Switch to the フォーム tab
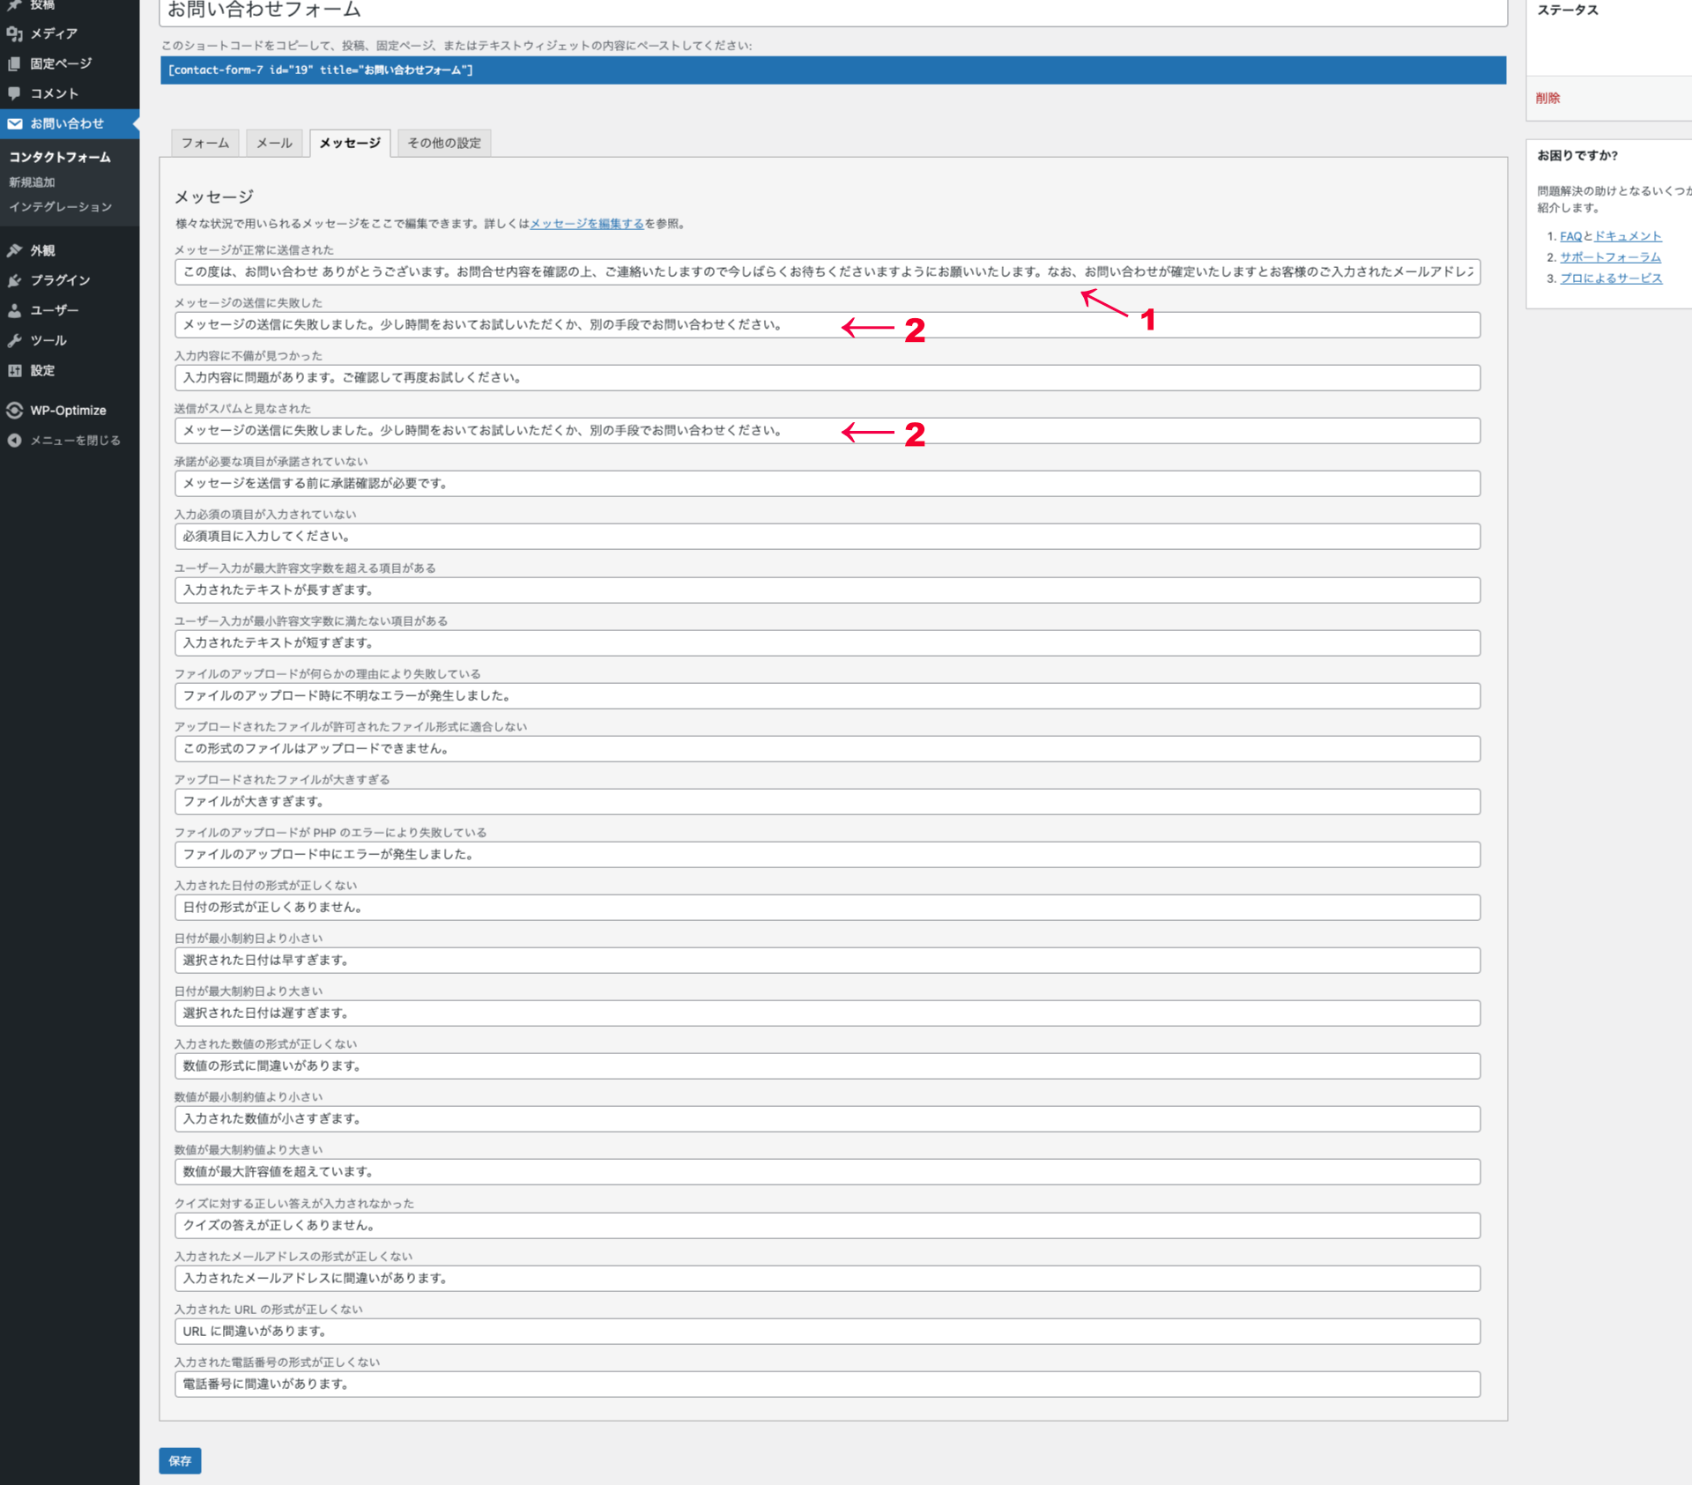Image resolution: width=1692 pixels, height=1485 pixels. [x=205, y=143]
